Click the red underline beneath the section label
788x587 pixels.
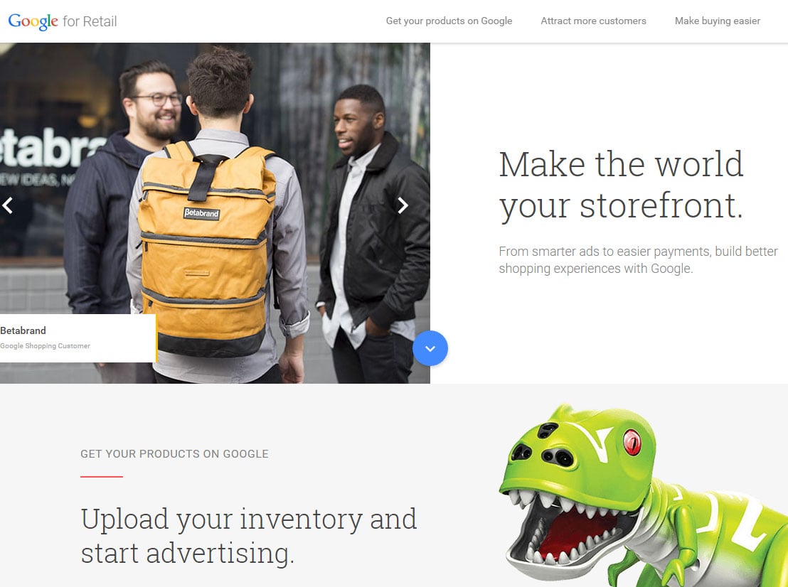click(102, 477)
